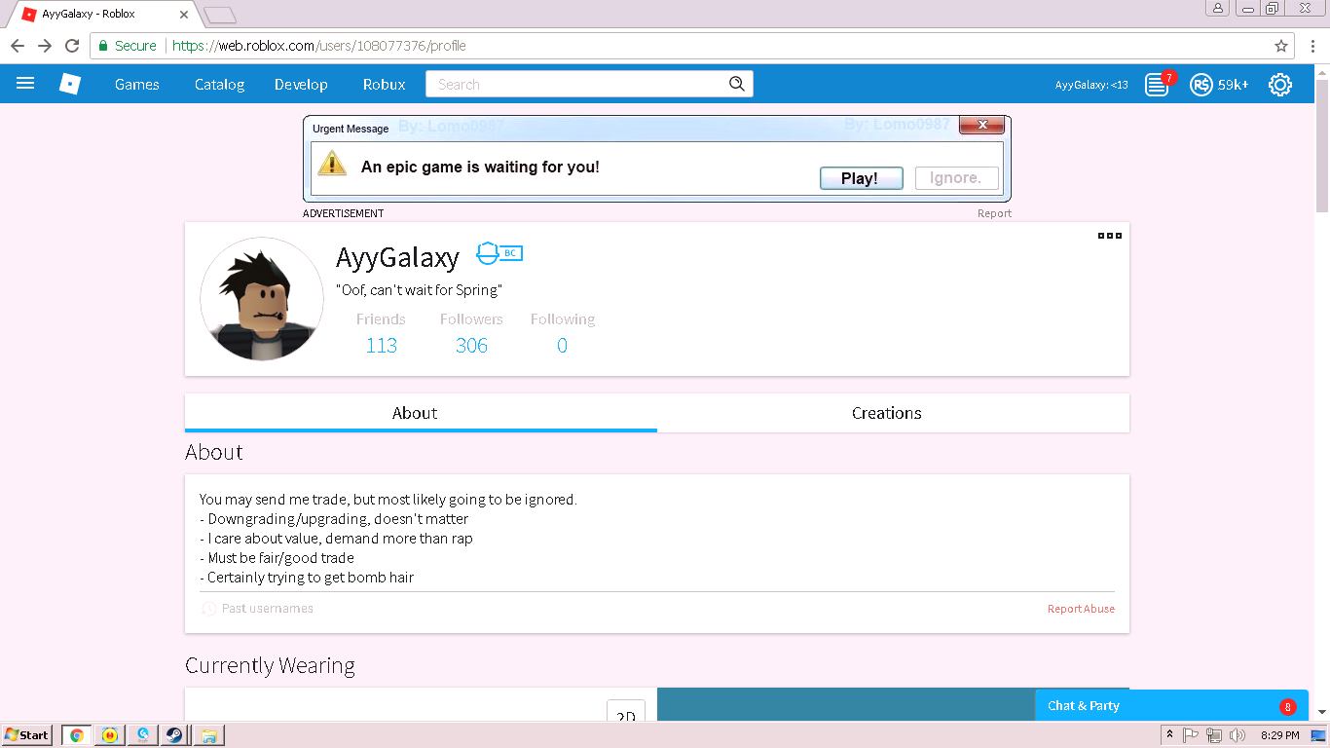Close the Urgent Message advertisement
This screenshot has height=748, width=1330.
coord(981,125)
